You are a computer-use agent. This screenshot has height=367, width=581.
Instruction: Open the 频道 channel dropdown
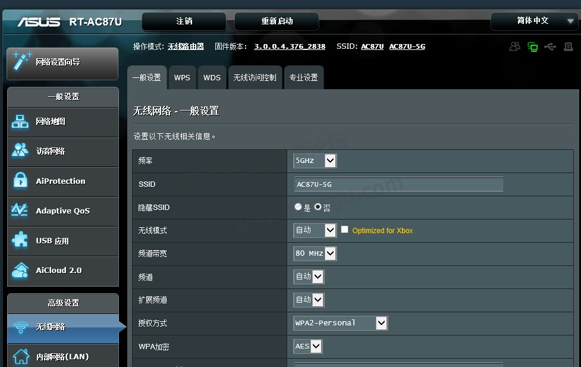(x=309, y=277)
